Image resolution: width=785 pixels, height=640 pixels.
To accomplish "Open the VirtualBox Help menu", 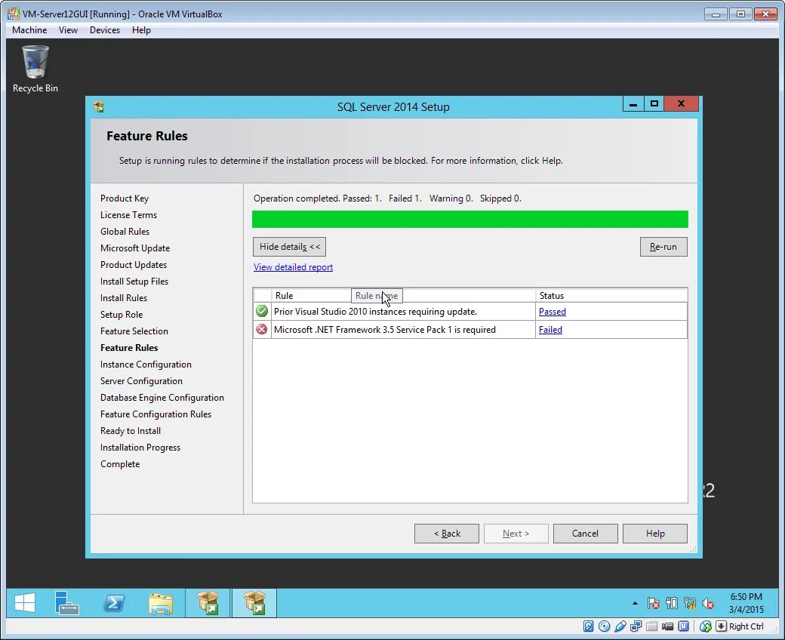I will coord(141,30).
